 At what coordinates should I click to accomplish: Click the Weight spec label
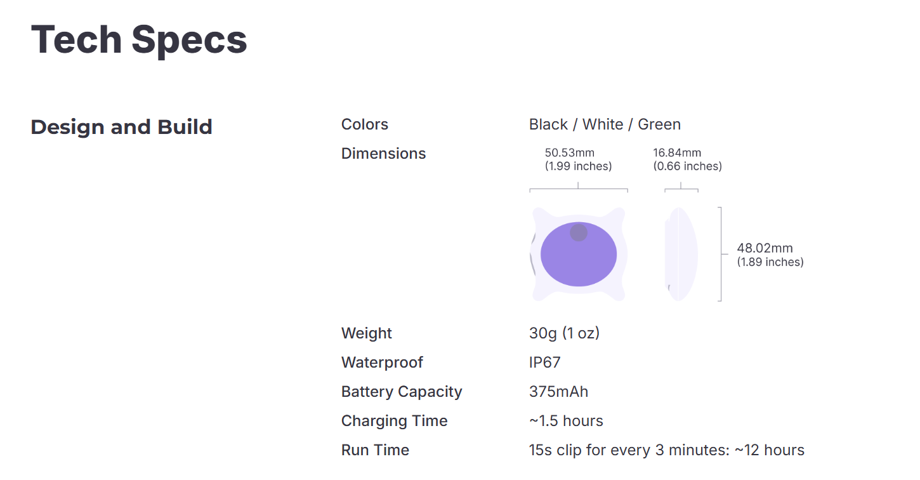pos(367,333)
